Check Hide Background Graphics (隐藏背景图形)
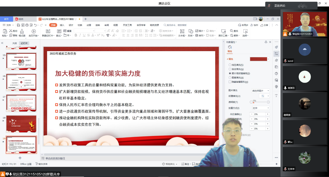Screen dimensions: 329x177 click(230, 82)
